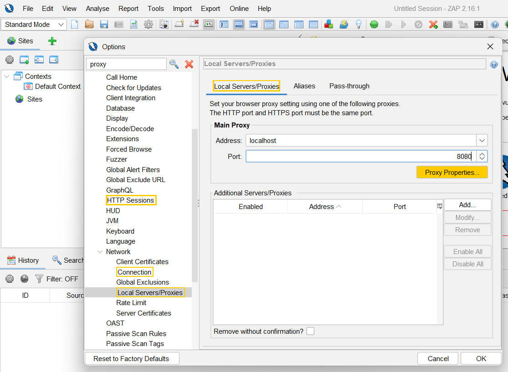The image size is (508, 372).
Task: Enable all additional proxies
Action: (x=467, y=251)
